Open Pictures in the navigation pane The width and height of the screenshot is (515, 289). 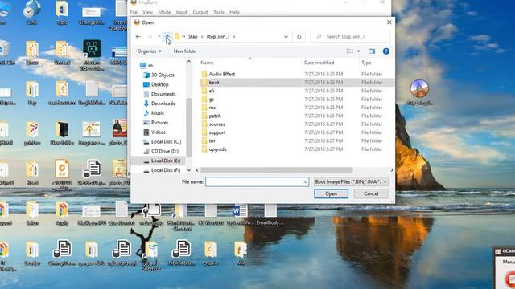[156, 122]
